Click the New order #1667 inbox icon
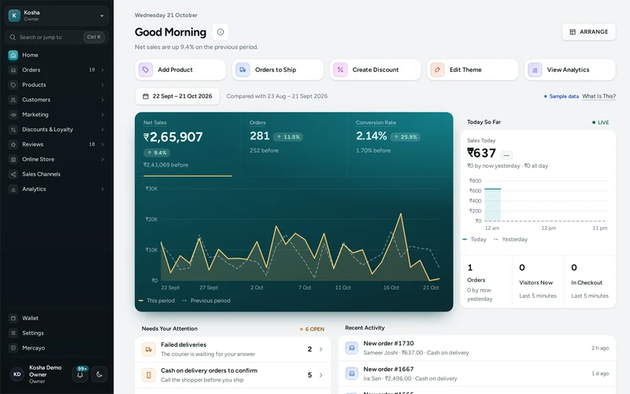 pos(351,374)
